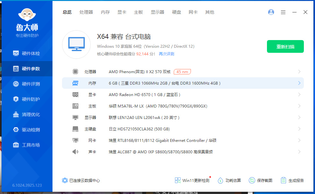Click 保存截图 text link
Image resolution: width=315 pixels, height=194 pixels.
pyautogui.click(x=265, y=181)
